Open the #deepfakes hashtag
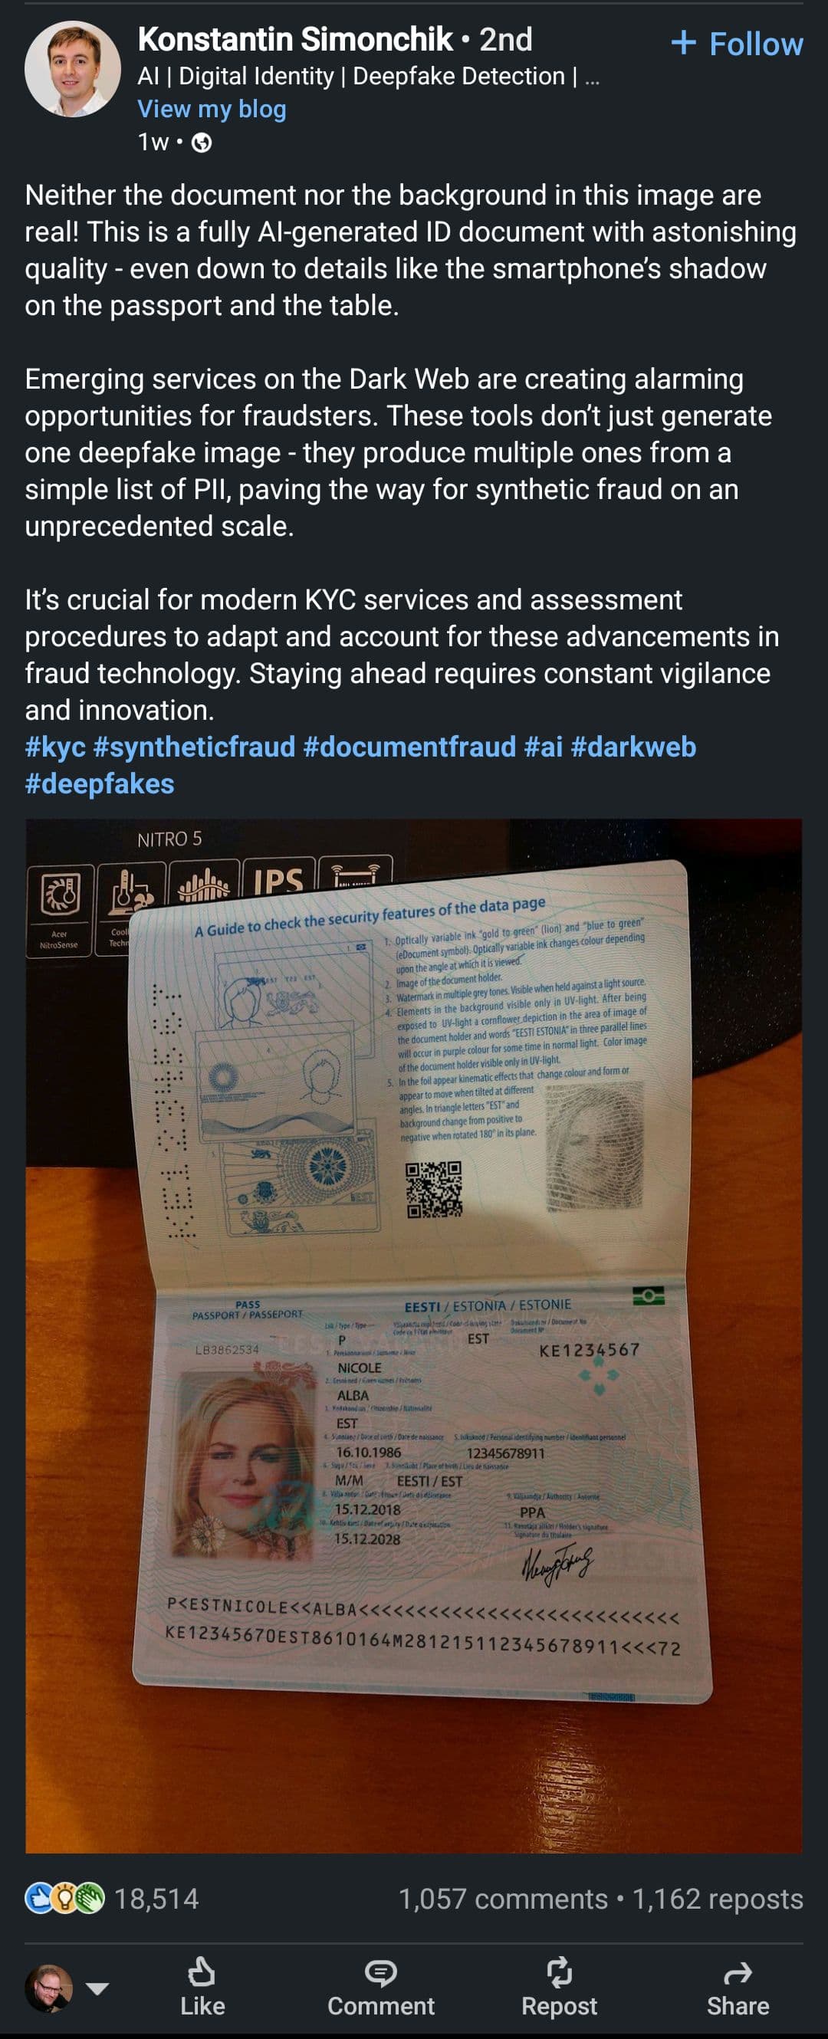The width and height of the screenshot is (828, 2039). [100, 783]
